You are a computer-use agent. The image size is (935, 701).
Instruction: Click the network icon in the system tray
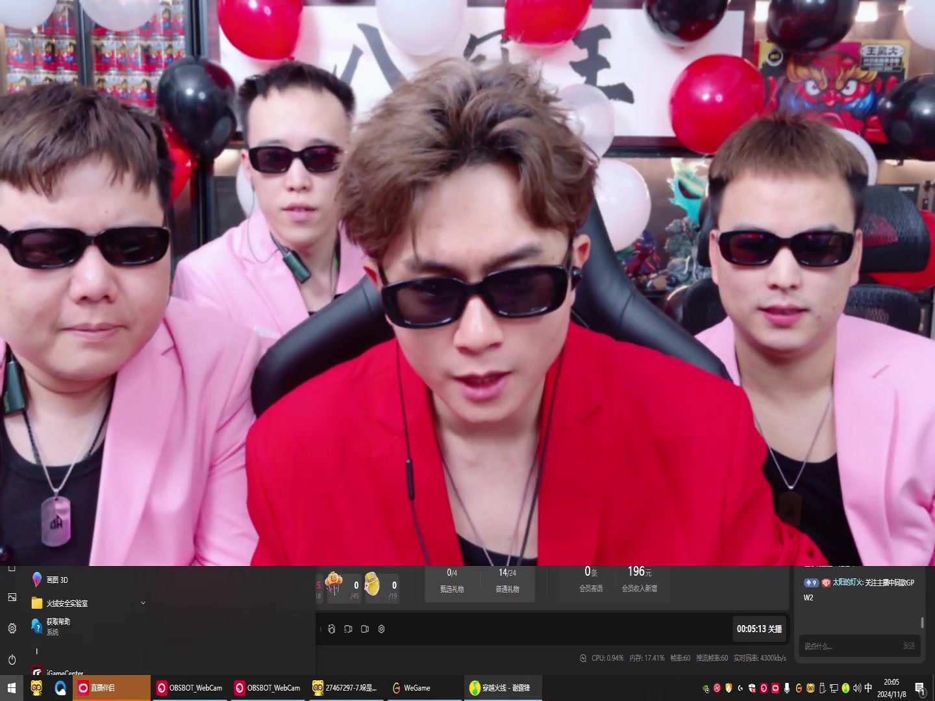pyautogui.click(x=834, y=688)
